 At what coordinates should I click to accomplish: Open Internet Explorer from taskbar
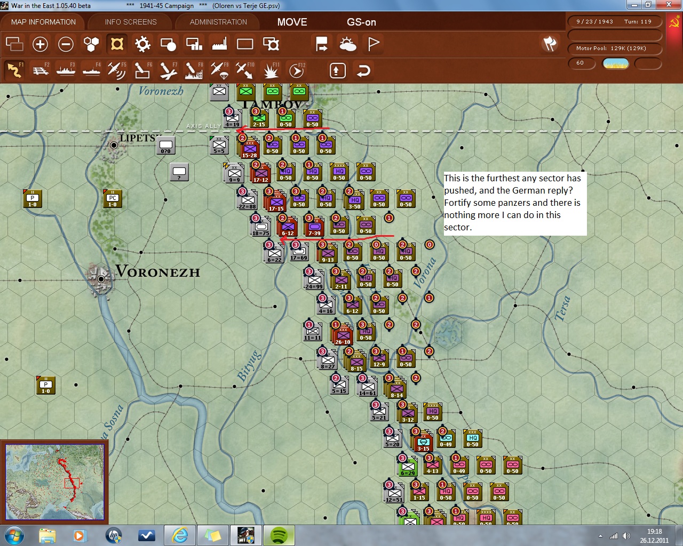click(x=179, y=535)
